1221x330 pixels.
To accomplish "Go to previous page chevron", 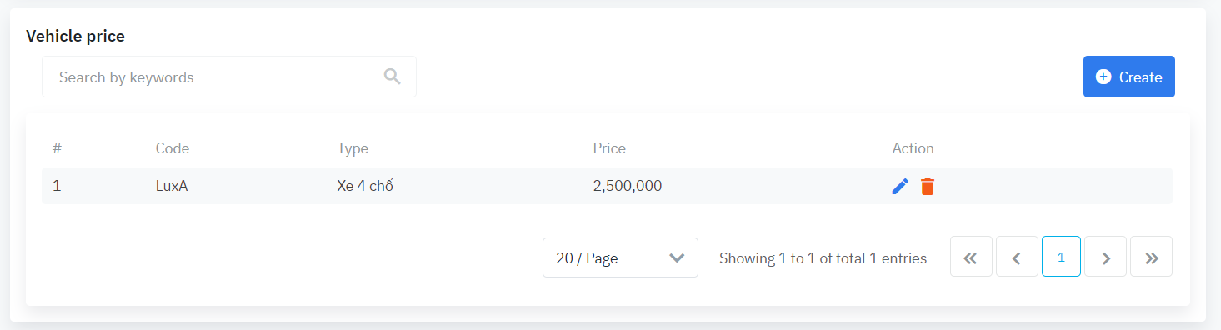I will (1017, 257).
